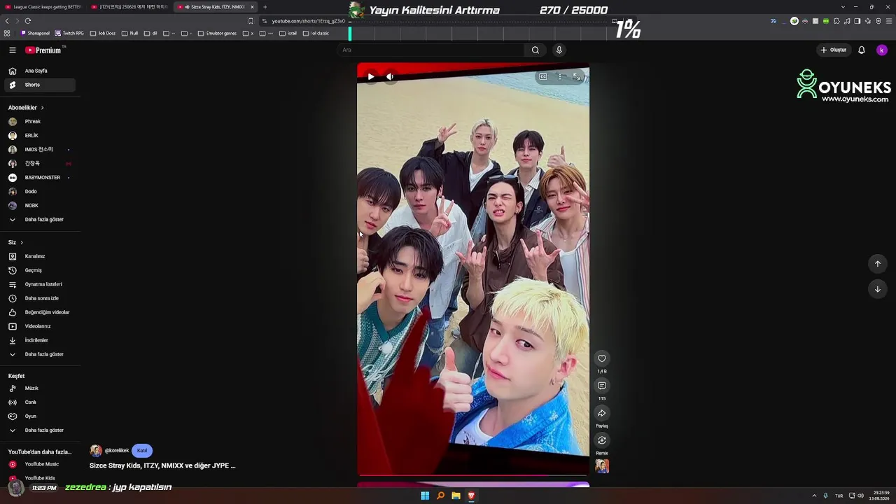The height and width of the screenshot is (504, 896).
Task: Remix this Short
Action: pyautogui.click(x=602, y=440)
